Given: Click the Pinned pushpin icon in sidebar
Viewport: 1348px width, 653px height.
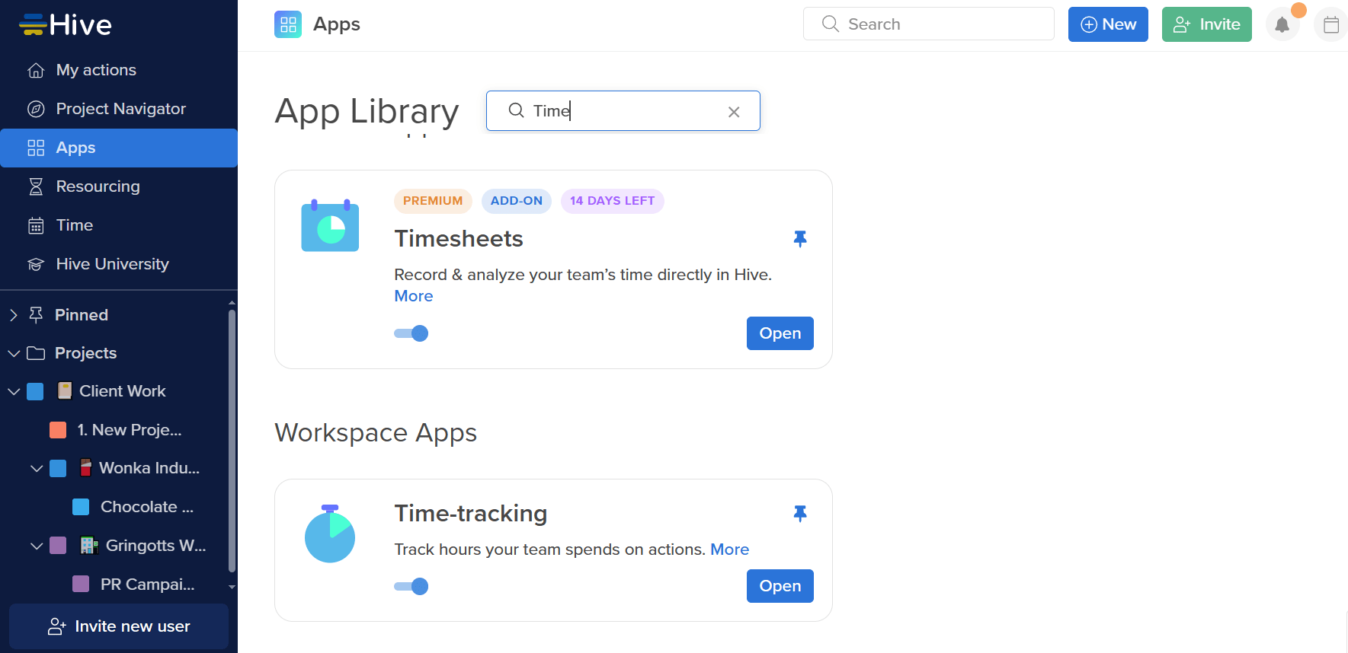Looking at the screenshot, I should (36, 314).
